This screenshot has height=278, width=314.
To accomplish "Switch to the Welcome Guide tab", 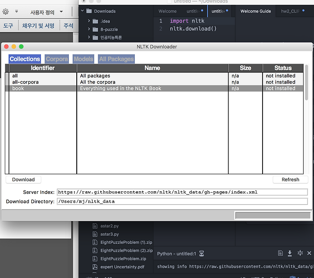I will (256, 11).
